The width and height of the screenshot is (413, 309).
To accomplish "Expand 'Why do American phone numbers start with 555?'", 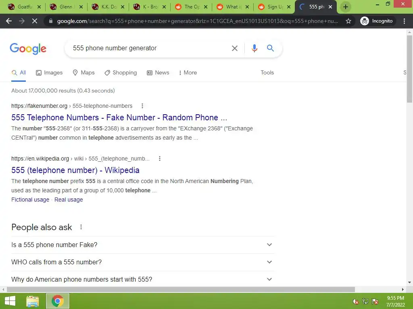I will click(142, 279).
